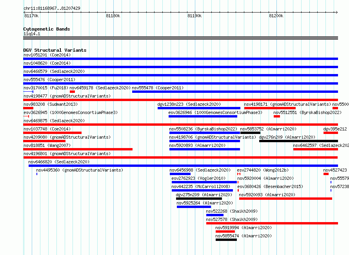This screenshot has height=255, width=349.
Task: Click esv3626945 1000Genomes label
Action: point(71,112)
